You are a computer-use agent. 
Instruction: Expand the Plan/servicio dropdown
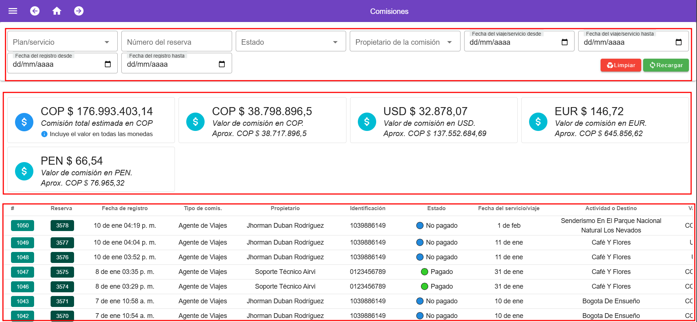[107, 42]
